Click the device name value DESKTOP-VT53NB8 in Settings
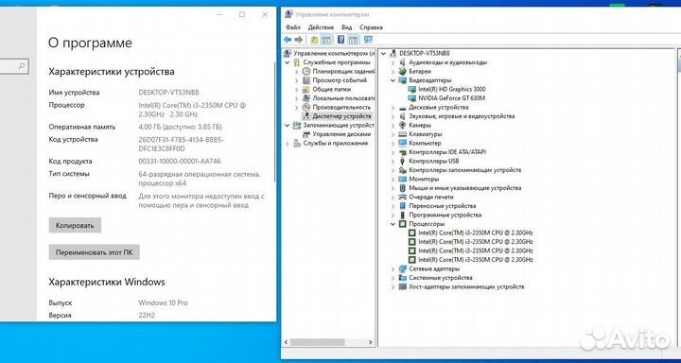The width and height of the screenshot is (681, 363). coord(168,93)
